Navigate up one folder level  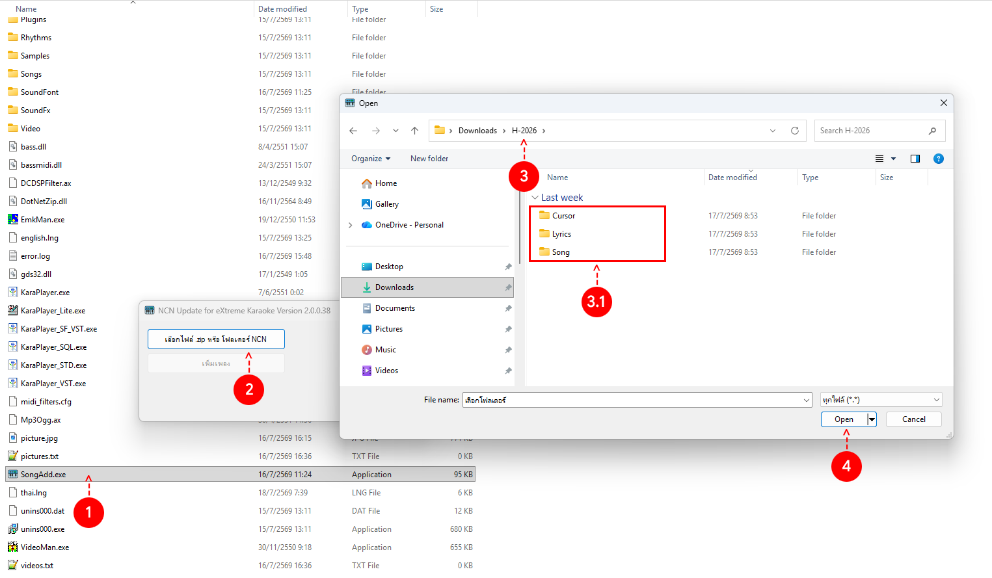coord(414,131)
